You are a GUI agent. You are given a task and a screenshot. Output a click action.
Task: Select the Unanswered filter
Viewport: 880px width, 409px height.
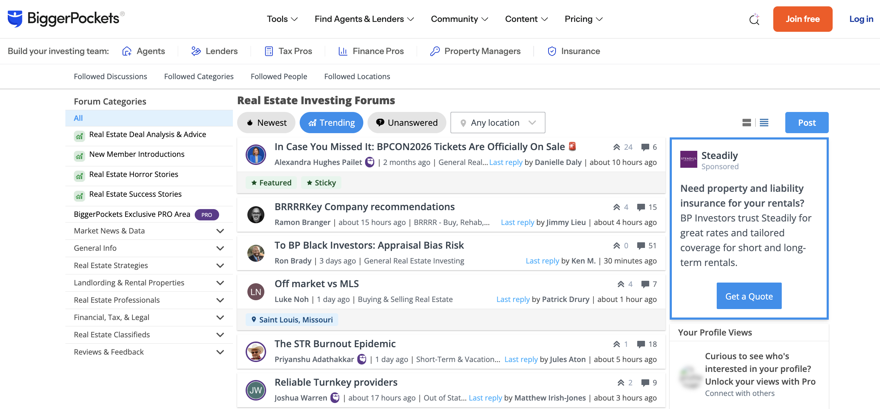click(407, 123)
